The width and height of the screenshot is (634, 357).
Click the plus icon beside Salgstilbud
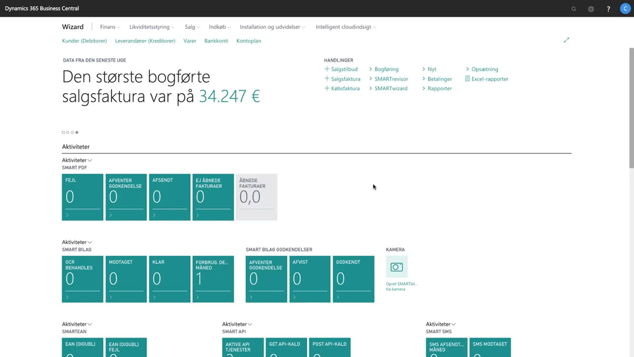pos(327,69)
